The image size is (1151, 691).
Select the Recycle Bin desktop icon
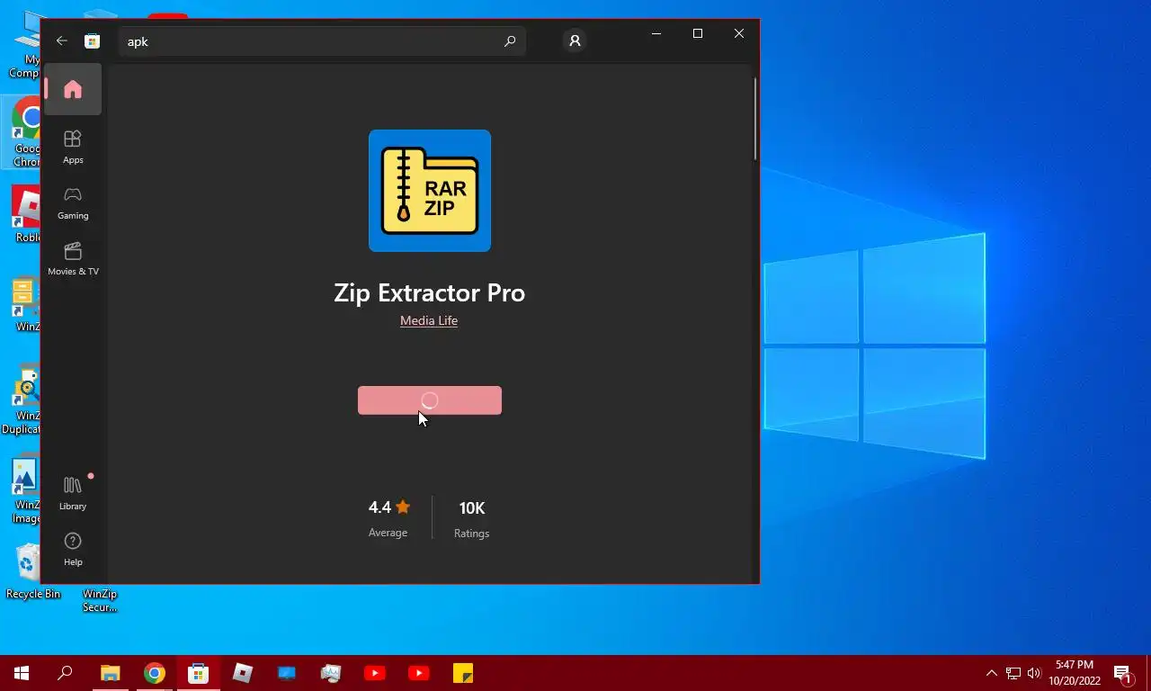pos(32,571)
